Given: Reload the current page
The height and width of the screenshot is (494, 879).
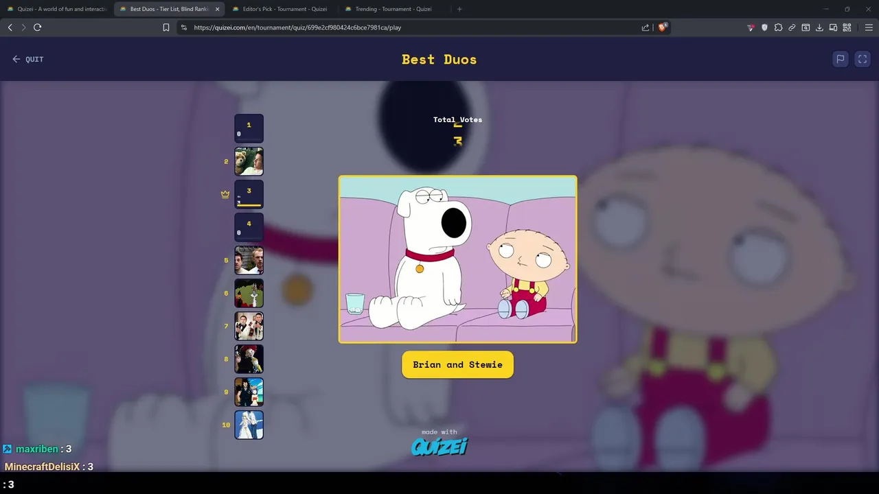Looking at the screenshot, I should tap(38, 27).
